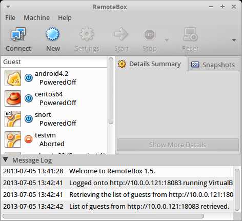Open the Machine menu
This screenshot has width=242, height=221.
36,17
